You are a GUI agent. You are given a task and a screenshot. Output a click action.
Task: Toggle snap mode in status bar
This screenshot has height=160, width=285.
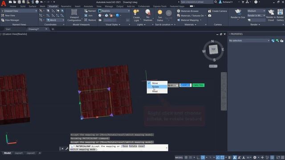coord(190,157)
